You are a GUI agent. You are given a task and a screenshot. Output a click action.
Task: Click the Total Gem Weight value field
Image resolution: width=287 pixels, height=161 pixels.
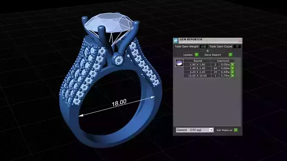[x=203, y=47]
